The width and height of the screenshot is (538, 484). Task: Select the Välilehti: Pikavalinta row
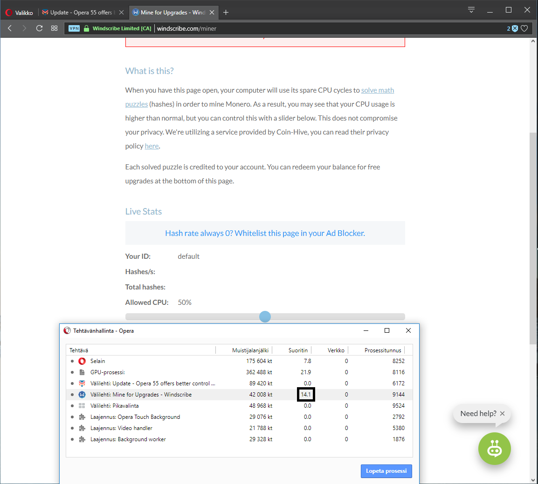[x=239, y=406]
